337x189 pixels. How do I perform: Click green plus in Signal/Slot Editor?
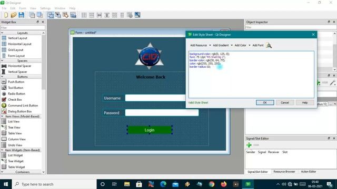[x=249, y=145]
